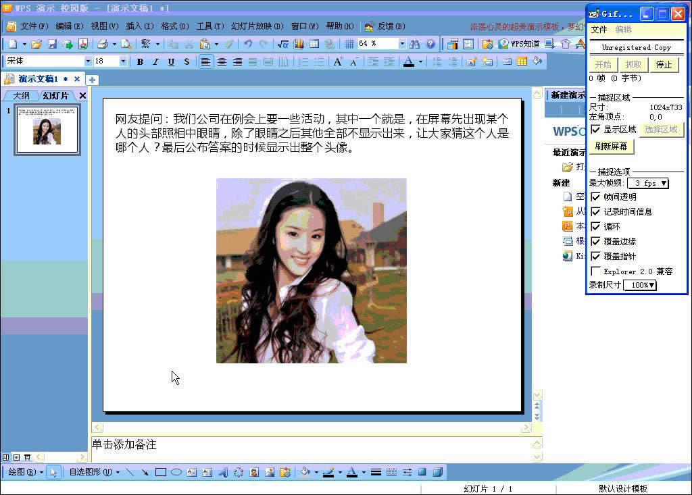Screen dimensions: 692x495
Task: Open the 插入(I) menu
Action: [x=140, y=26]
